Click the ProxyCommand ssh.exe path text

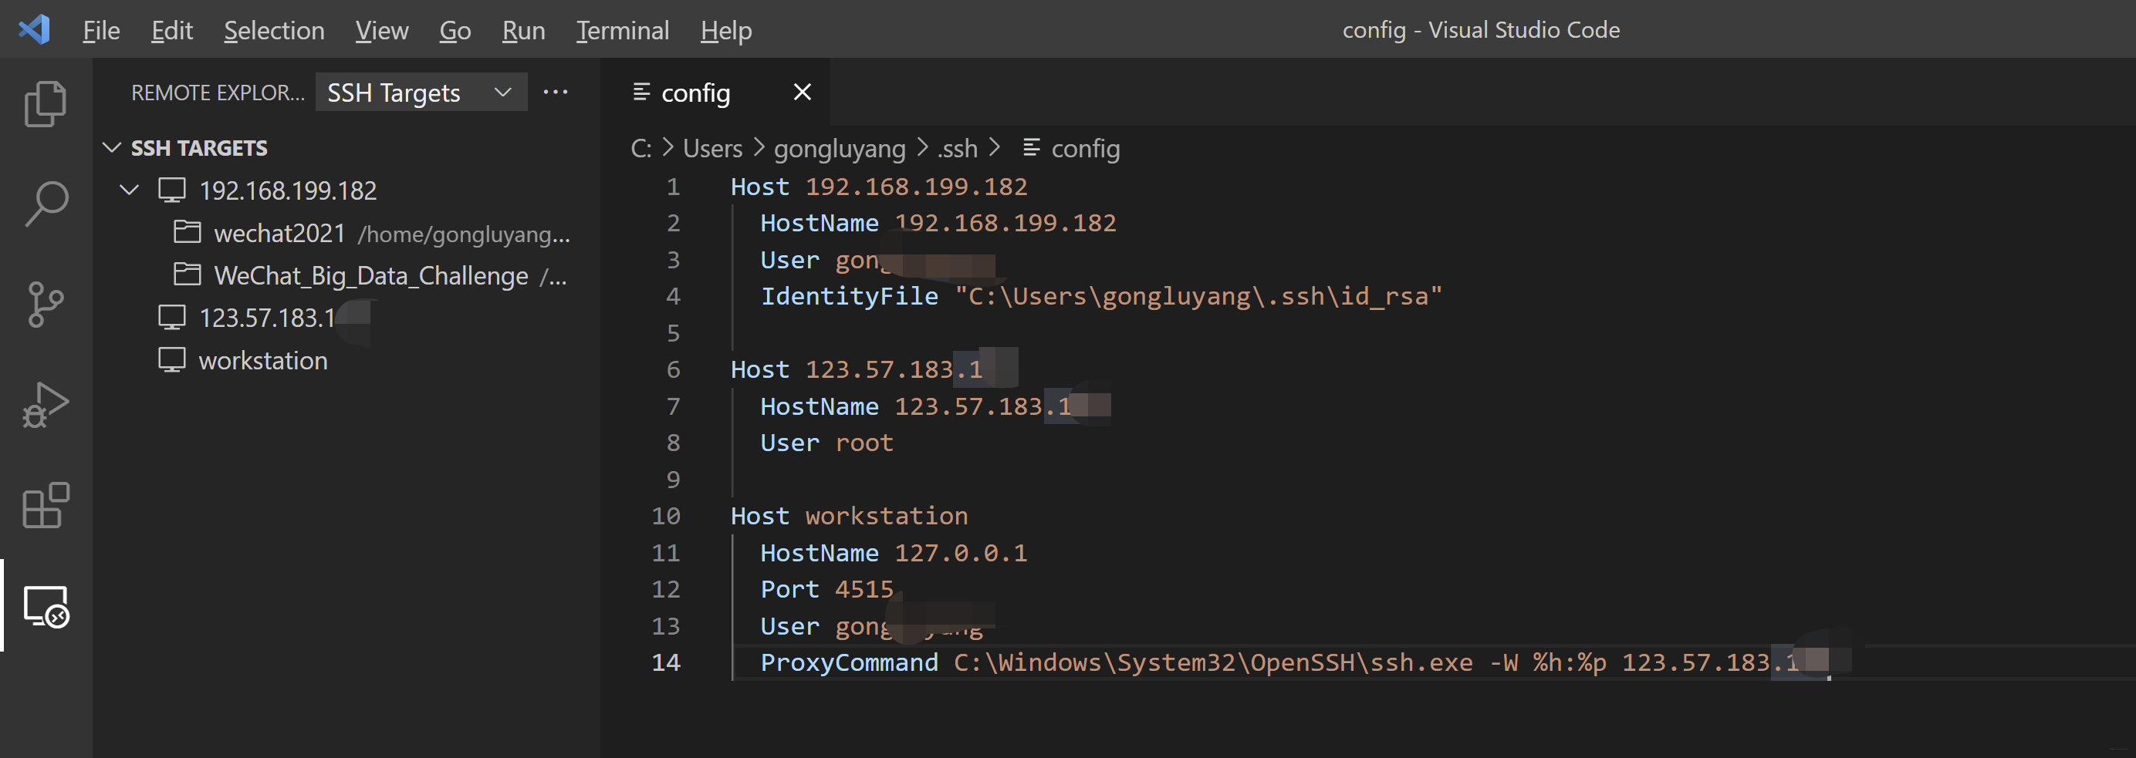point(1213,662)
